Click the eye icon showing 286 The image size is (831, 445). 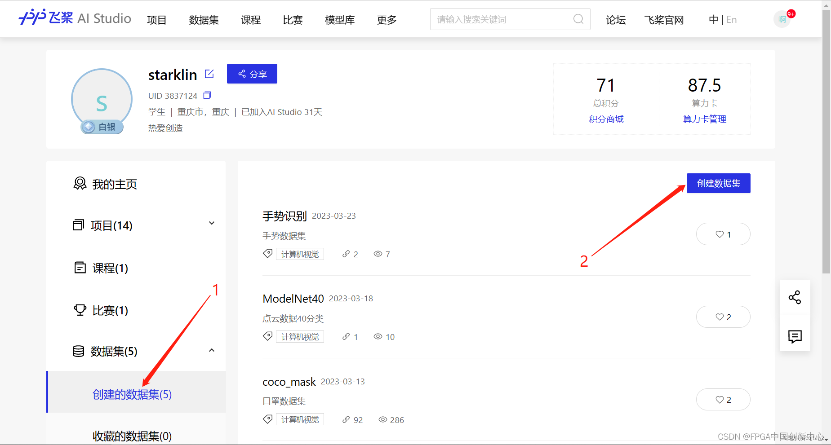[x=383, y=419]
